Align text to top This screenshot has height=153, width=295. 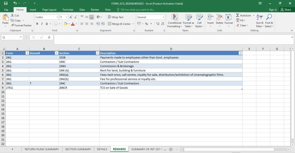(x=82, y=17)
